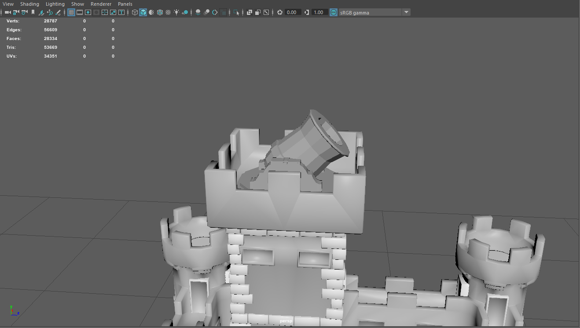Open the sRGB gamma view transform dropdown
Image resolution: width=580 pixels, height=328 pixels.
click(374, 12)
